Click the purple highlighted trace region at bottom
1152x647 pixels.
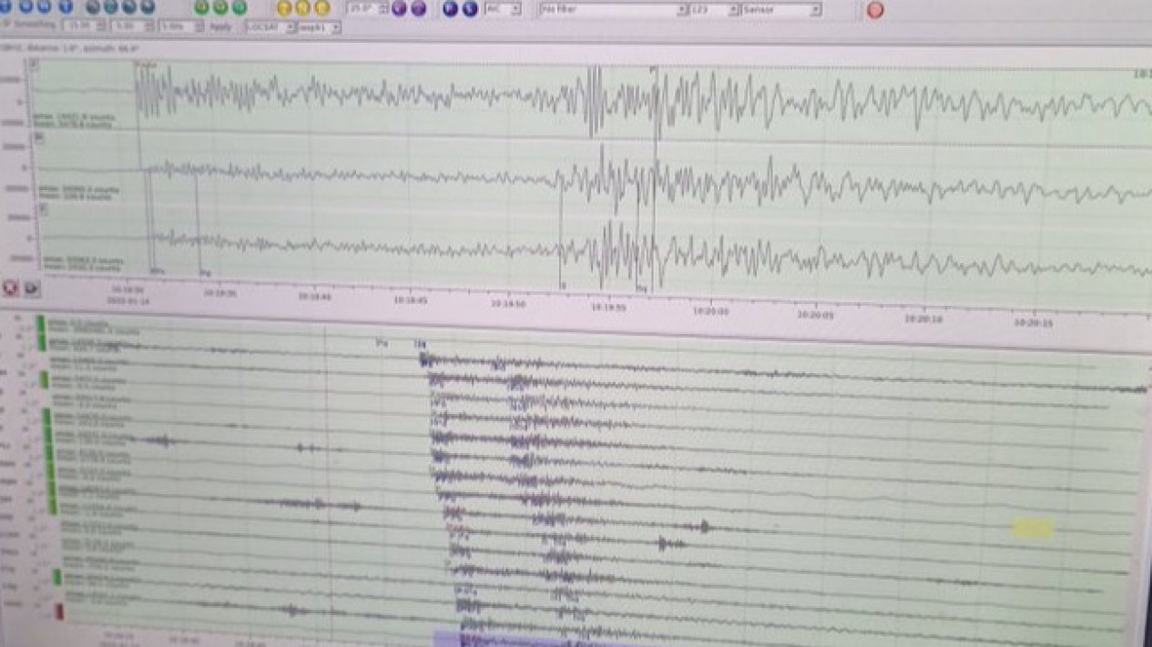pyautogui.click(x=474, y=639)
